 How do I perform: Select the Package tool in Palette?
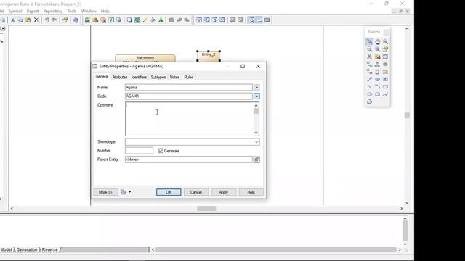(377, 57)
